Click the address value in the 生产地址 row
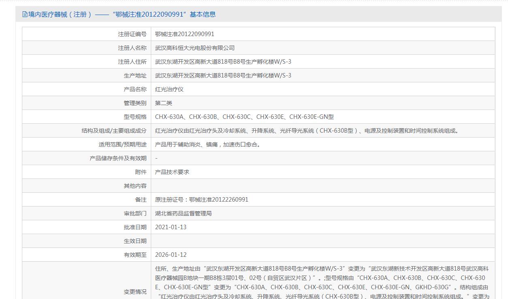 (223, 75)
